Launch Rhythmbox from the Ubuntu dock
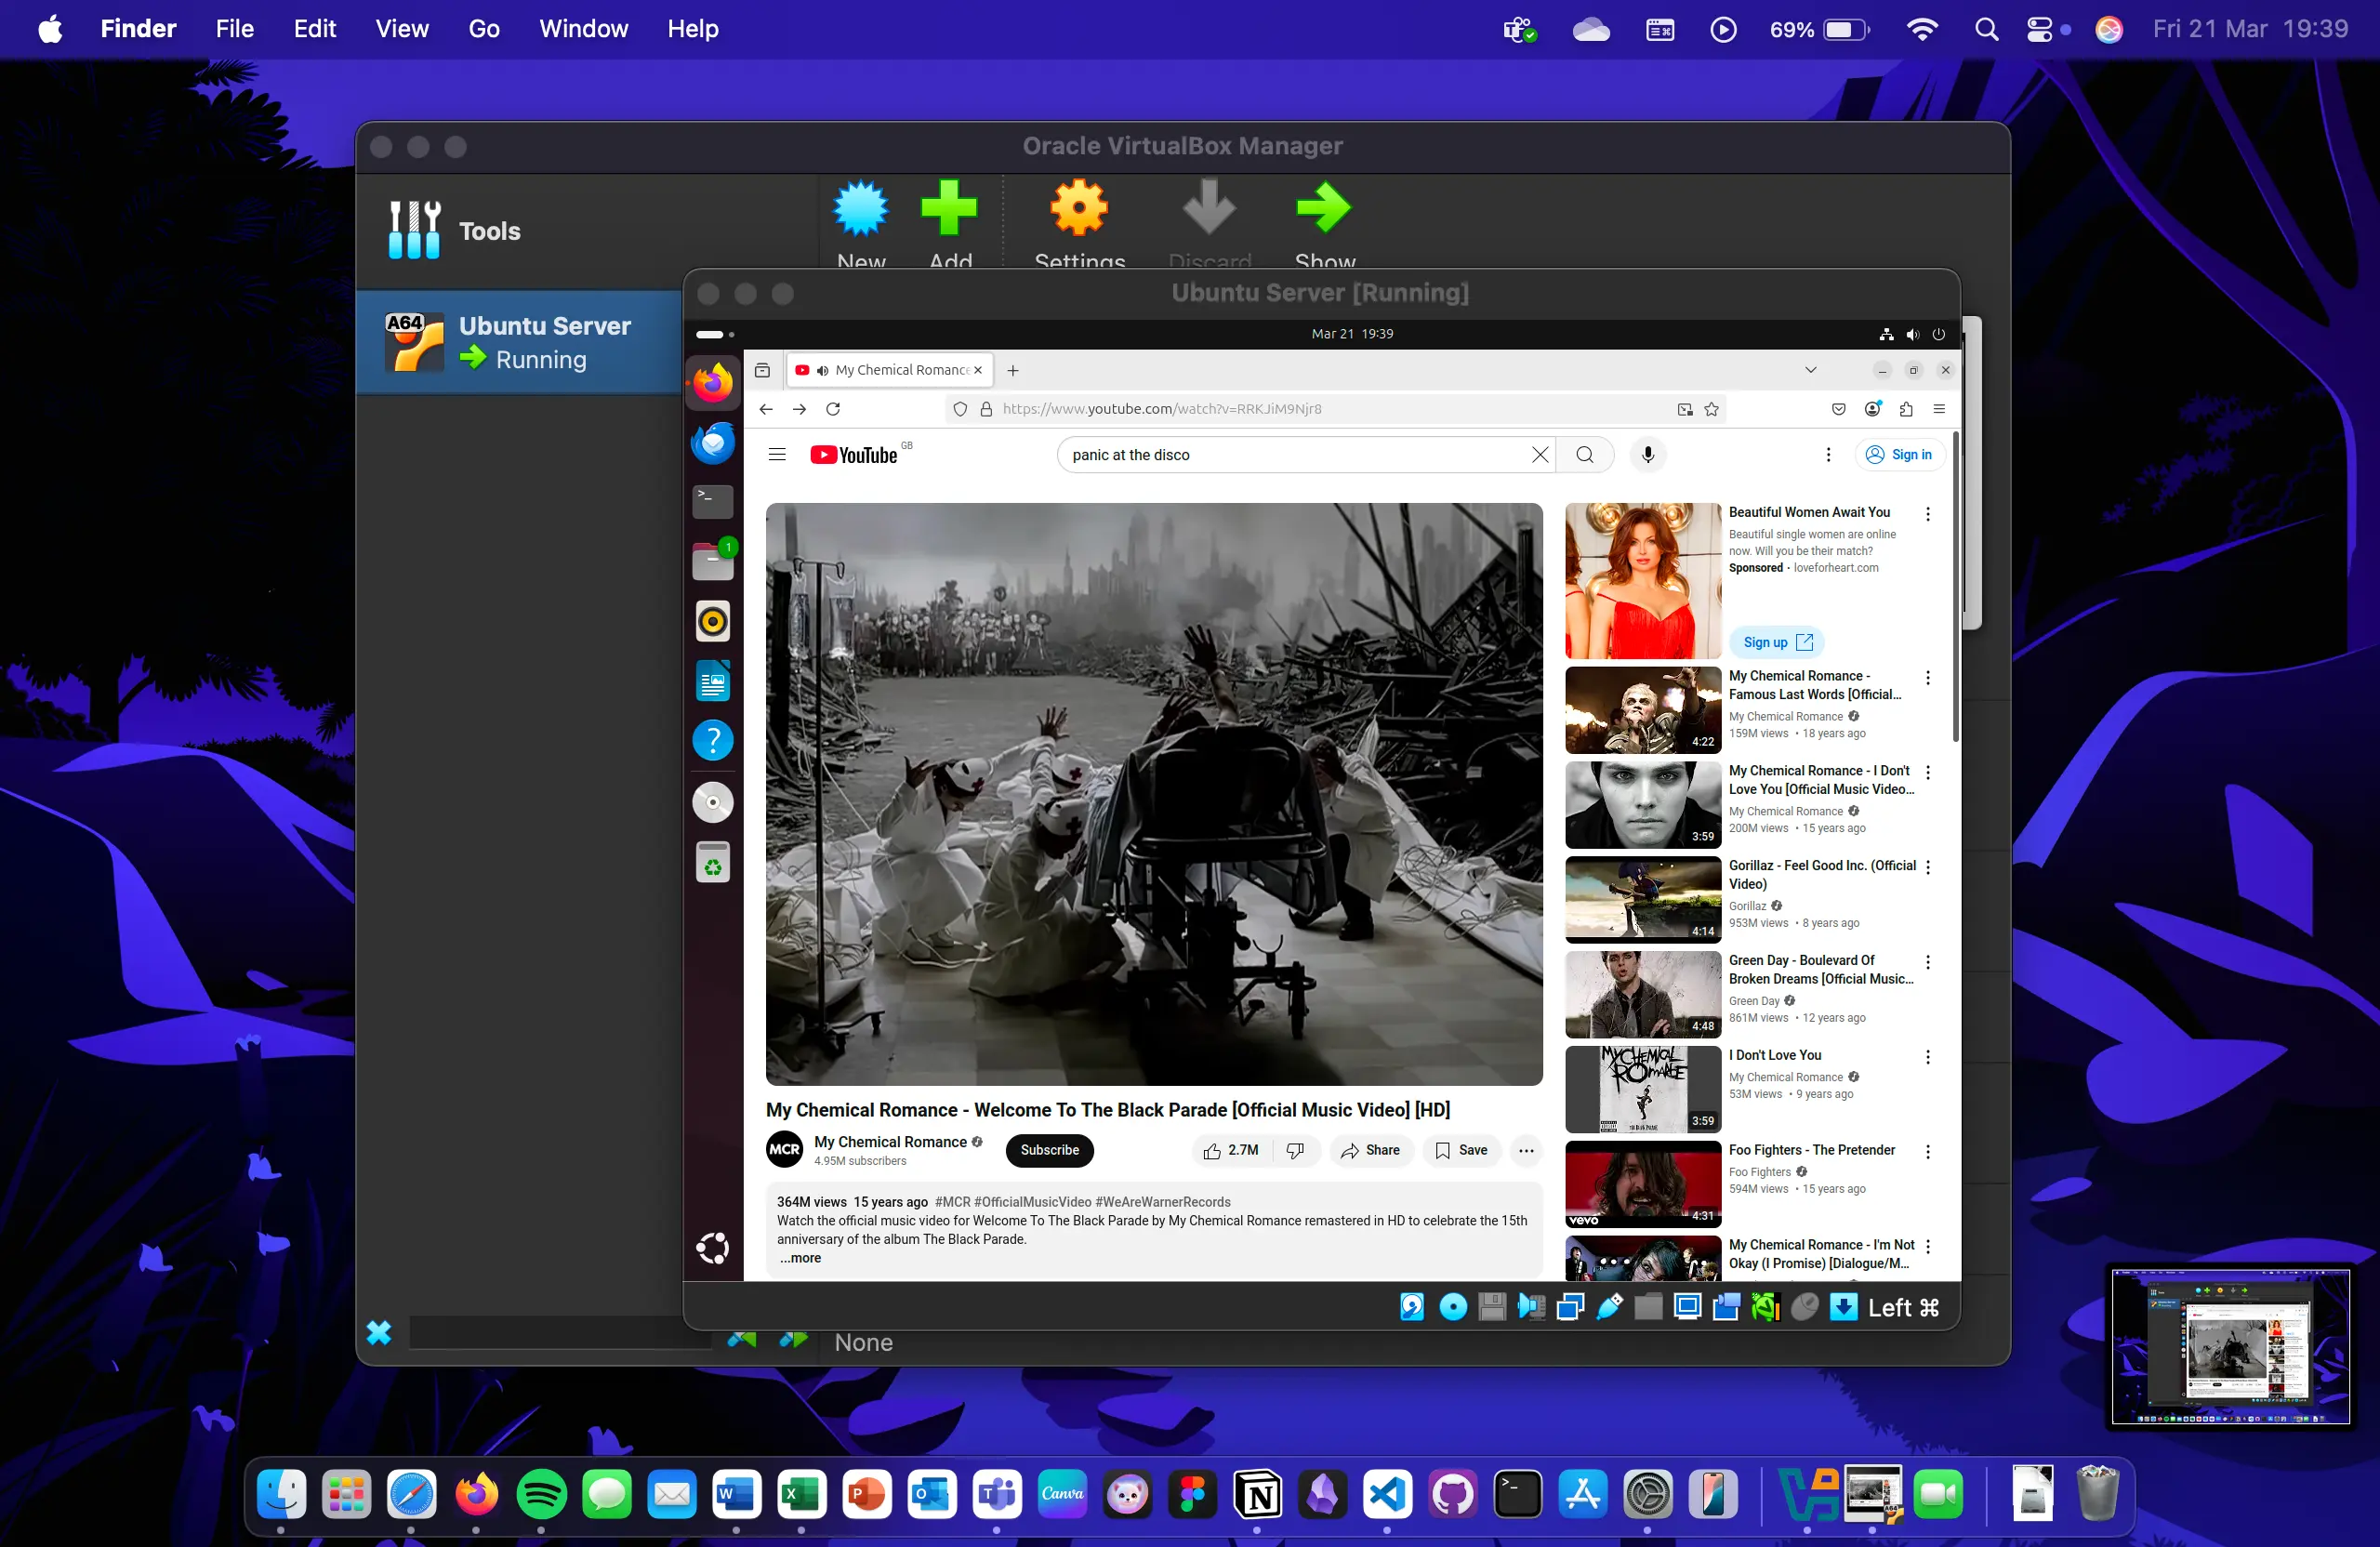The height and width of the screenshot is (1547, 2380). tap(712, 621)
